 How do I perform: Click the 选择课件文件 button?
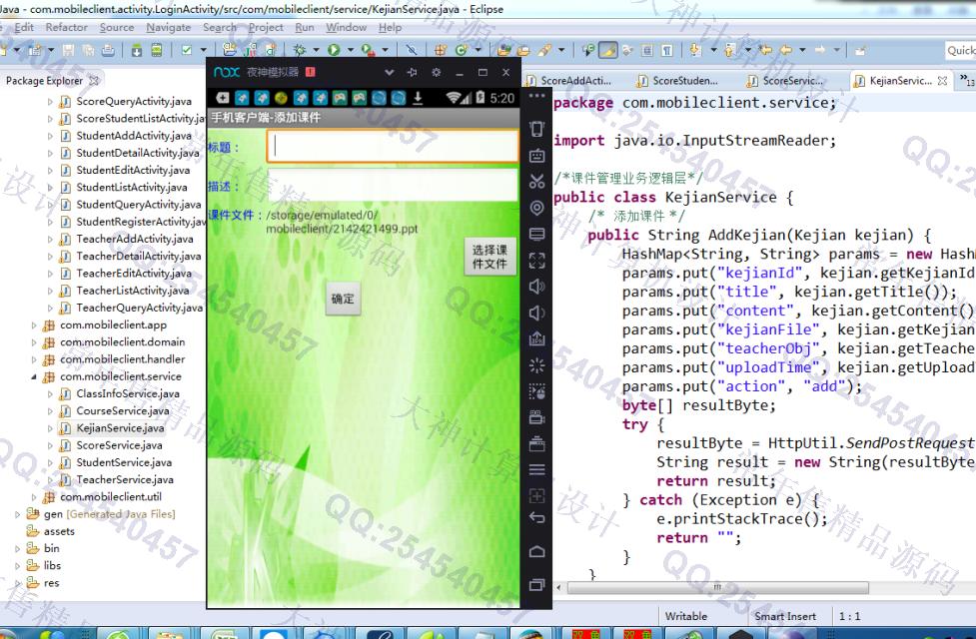click(489, 257)
